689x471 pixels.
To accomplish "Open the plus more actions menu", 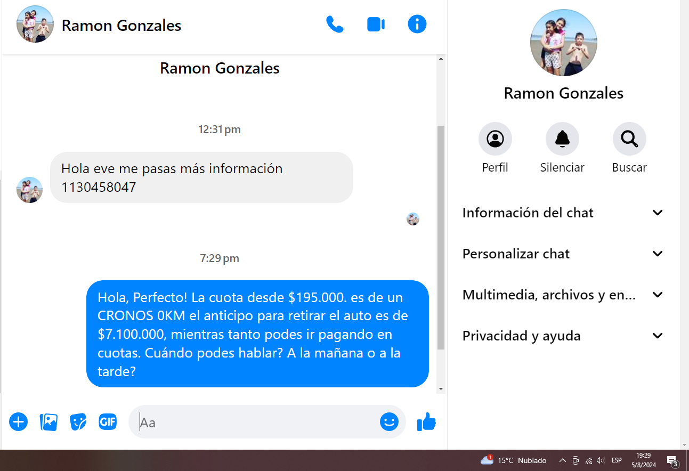I will [x=18, y=422].
